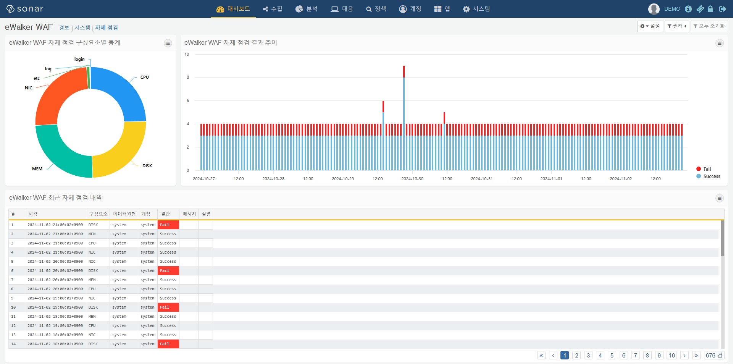Click the Fail cell in row 1
The image size is (733, 364).
168,225
